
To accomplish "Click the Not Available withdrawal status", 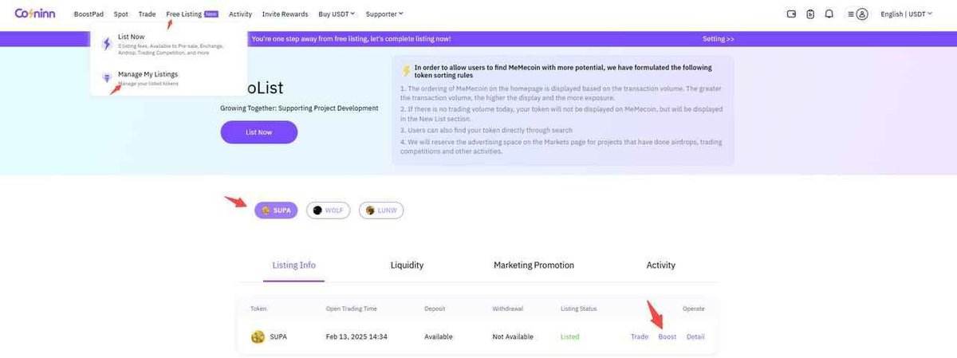I will (513, 336).
